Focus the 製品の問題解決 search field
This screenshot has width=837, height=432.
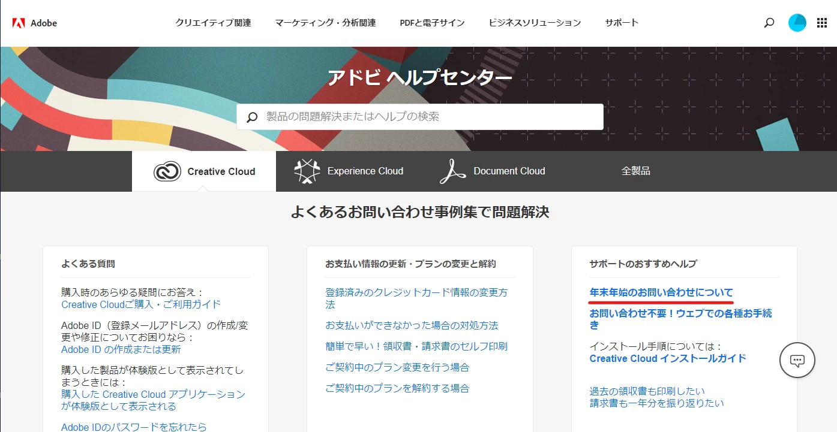[x=420, y=117]
